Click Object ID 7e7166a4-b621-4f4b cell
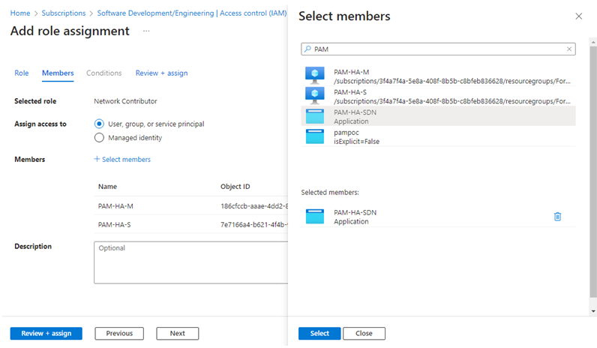Viewport: 597px width, 348px height. 254,225
